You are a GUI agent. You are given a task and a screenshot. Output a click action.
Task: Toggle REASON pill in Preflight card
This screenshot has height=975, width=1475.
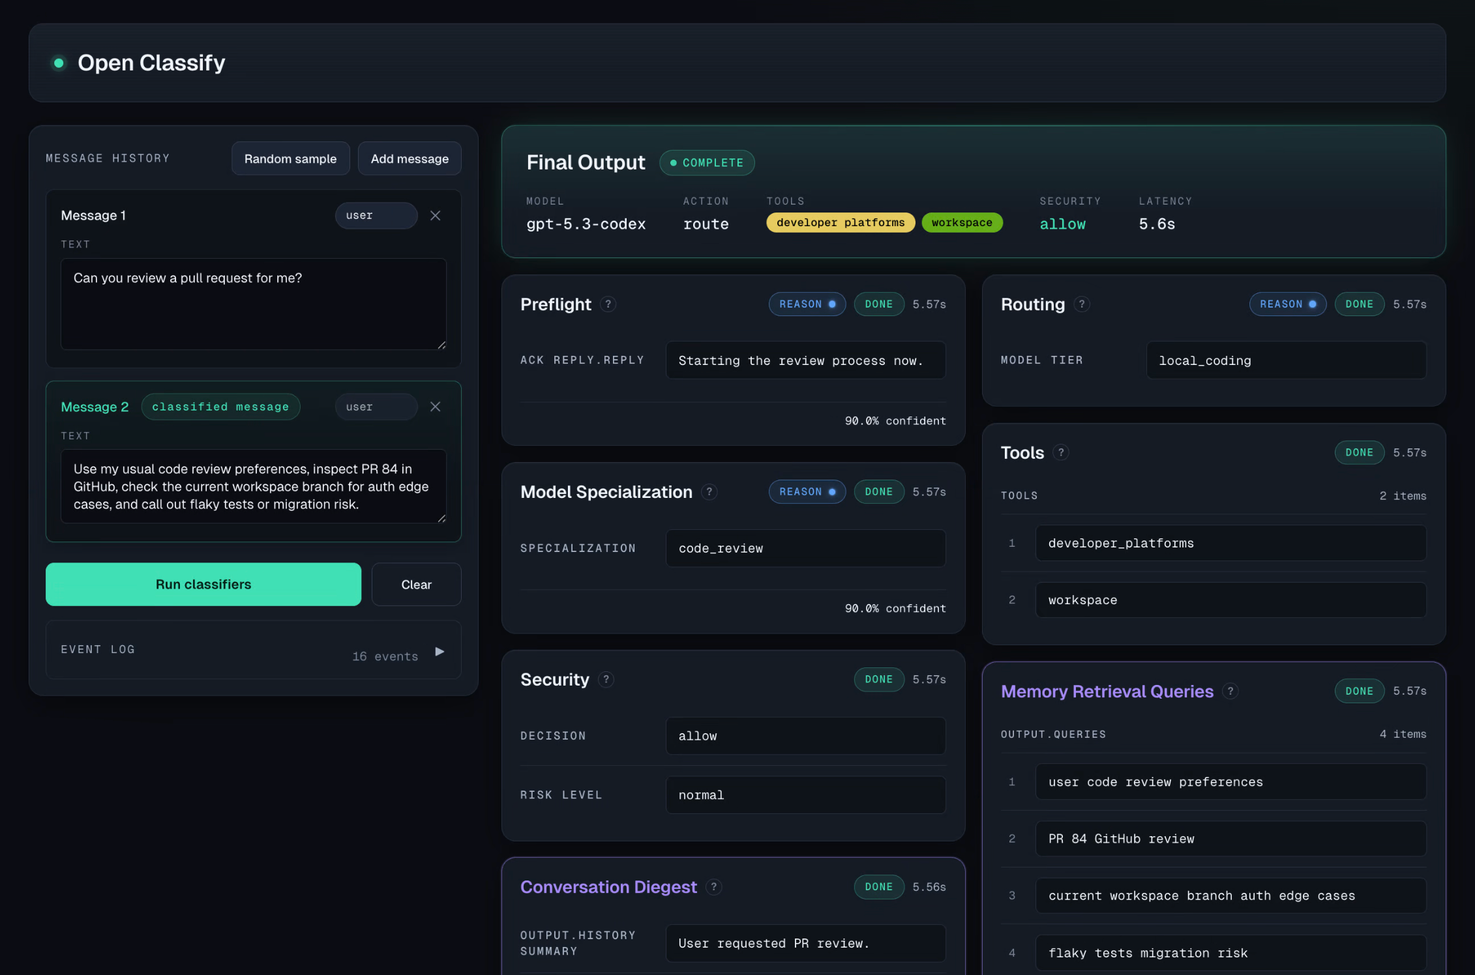click(807, 304)
